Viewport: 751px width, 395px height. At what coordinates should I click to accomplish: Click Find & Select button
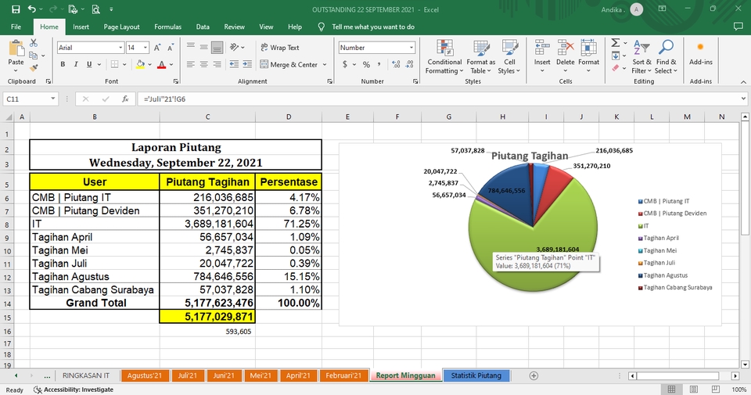[667, 57]
